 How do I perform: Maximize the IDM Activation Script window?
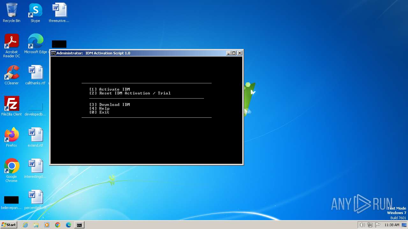234,53
